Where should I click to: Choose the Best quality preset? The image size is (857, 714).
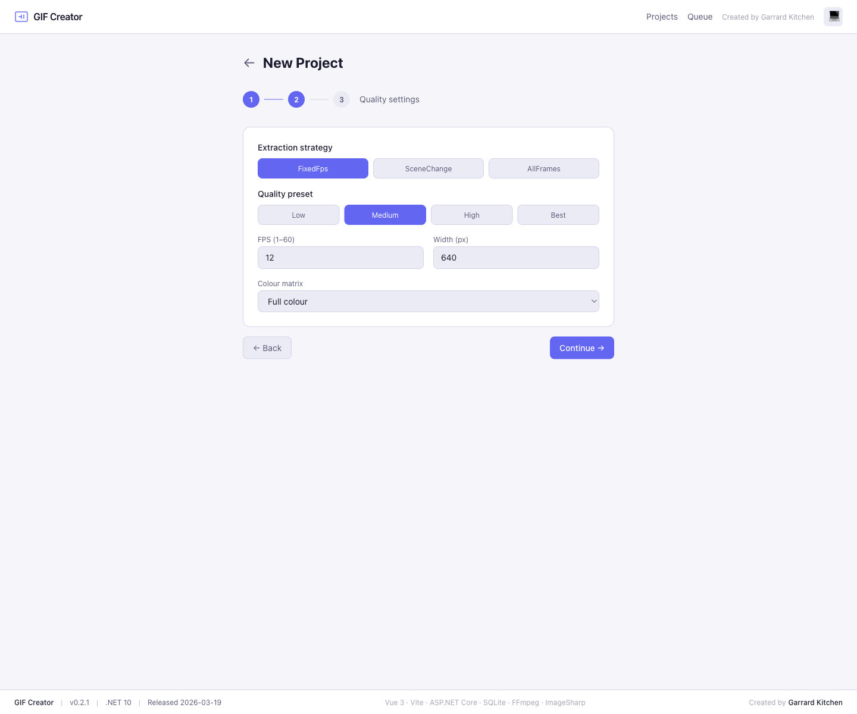558,215
